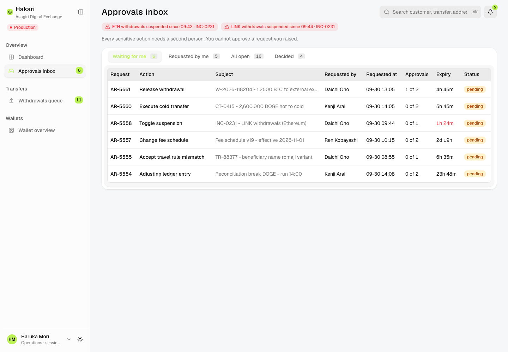Switch to the Waiting for me tab
This screenshot has width=508, height=352.
click(x=135, y=56)
